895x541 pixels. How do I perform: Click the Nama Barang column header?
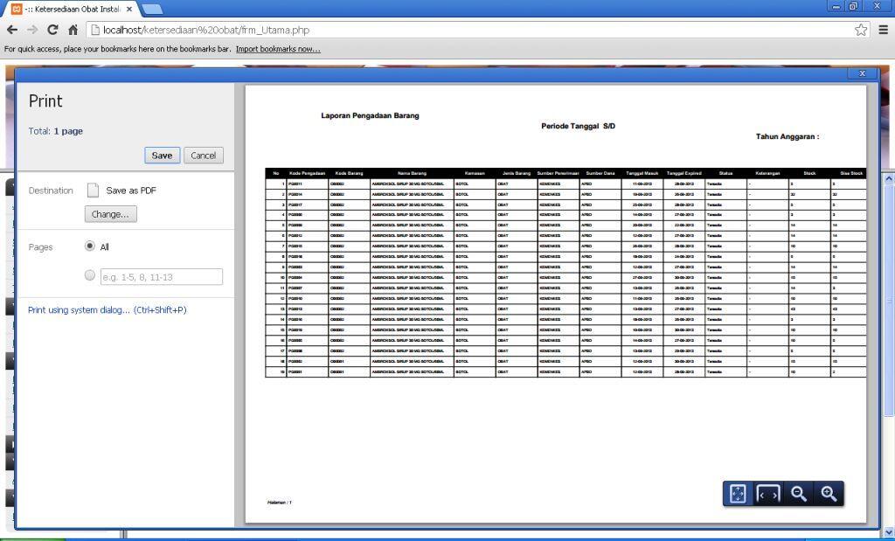[x=413, y=173]
